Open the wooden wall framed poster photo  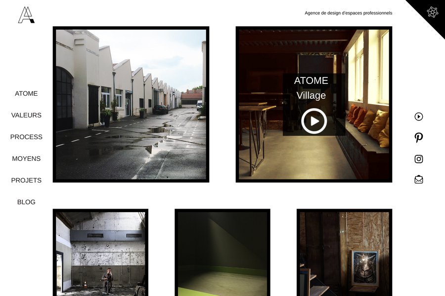tap(344, 253)
